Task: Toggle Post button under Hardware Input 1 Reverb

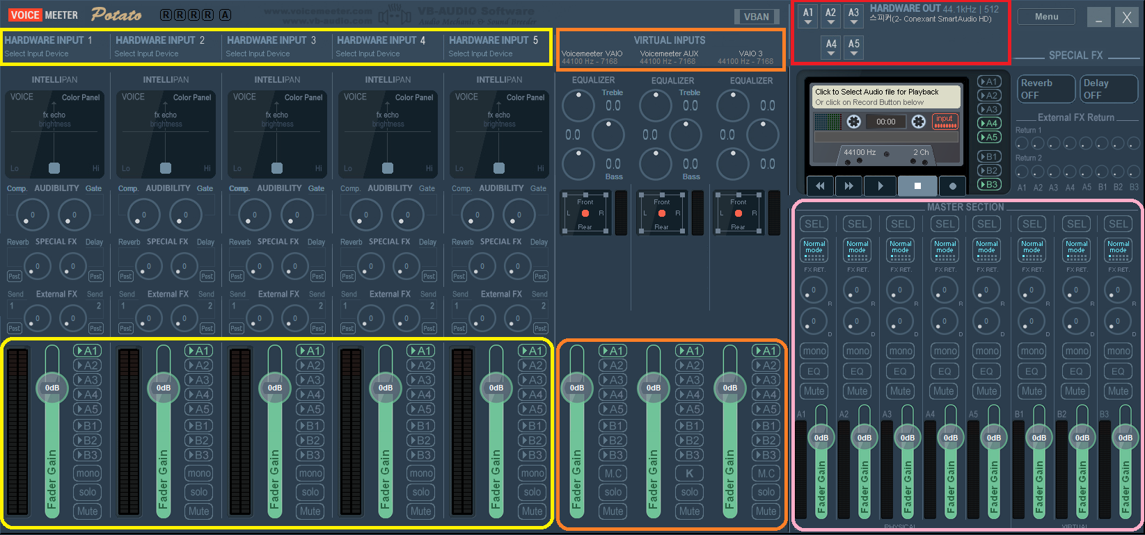Action: click(x=15, y=277)
